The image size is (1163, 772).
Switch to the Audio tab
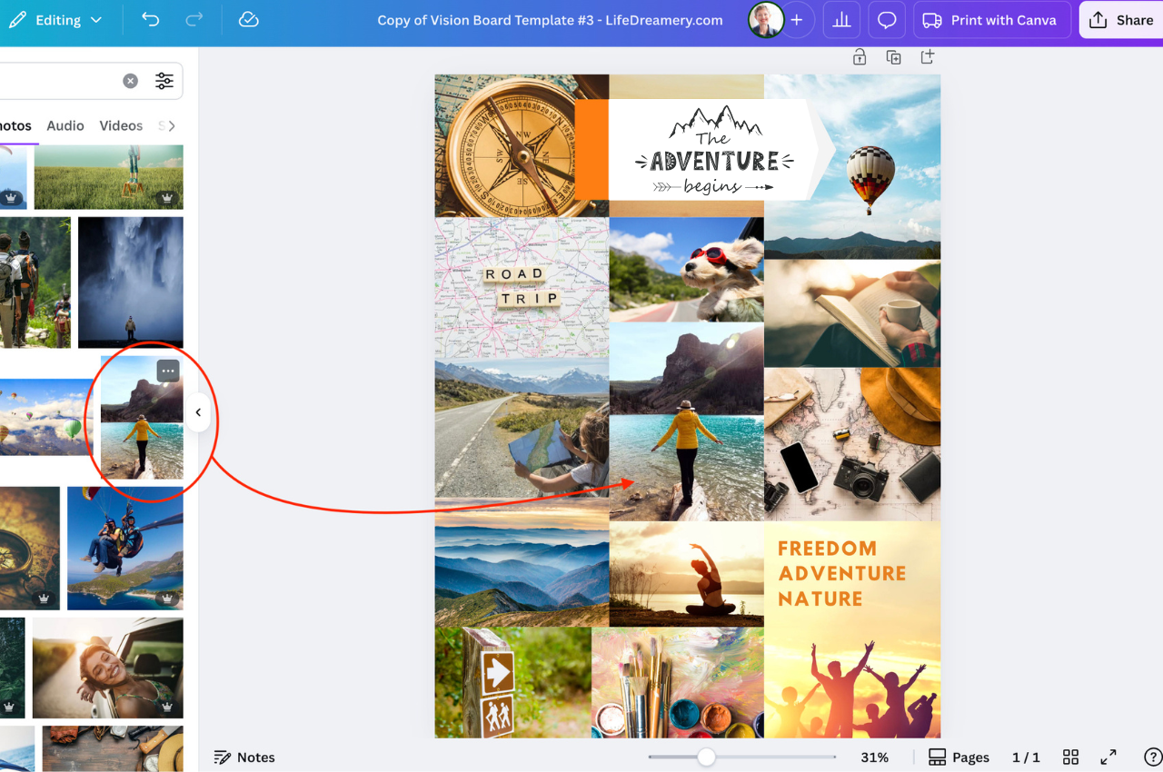65,125
